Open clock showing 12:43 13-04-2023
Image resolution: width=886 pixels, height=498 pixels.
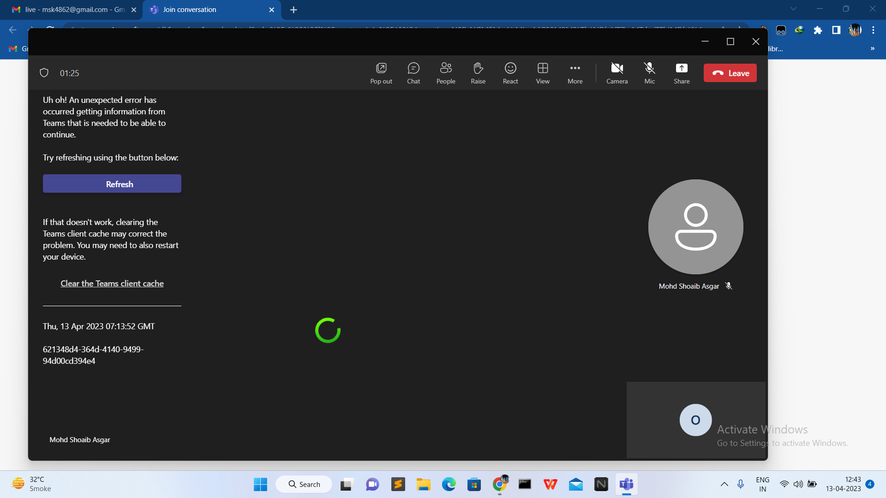pyautogui.click(x=843, y=484)
